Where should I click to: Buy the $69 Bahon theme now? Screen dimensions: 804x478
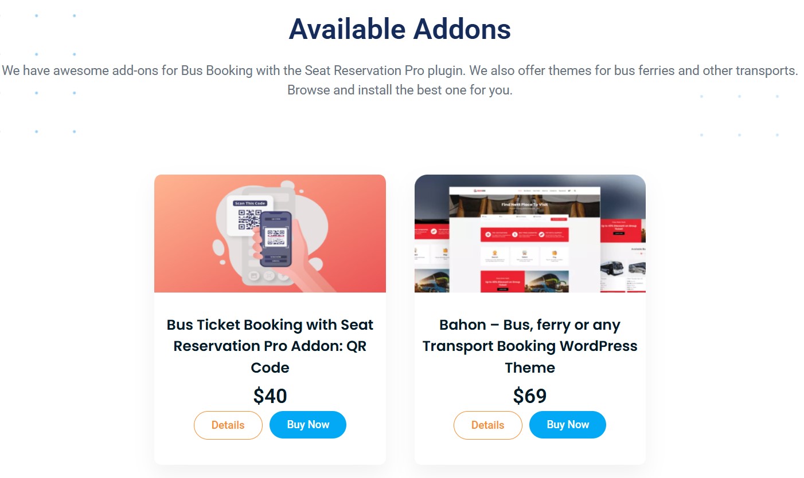coord(568,424)
